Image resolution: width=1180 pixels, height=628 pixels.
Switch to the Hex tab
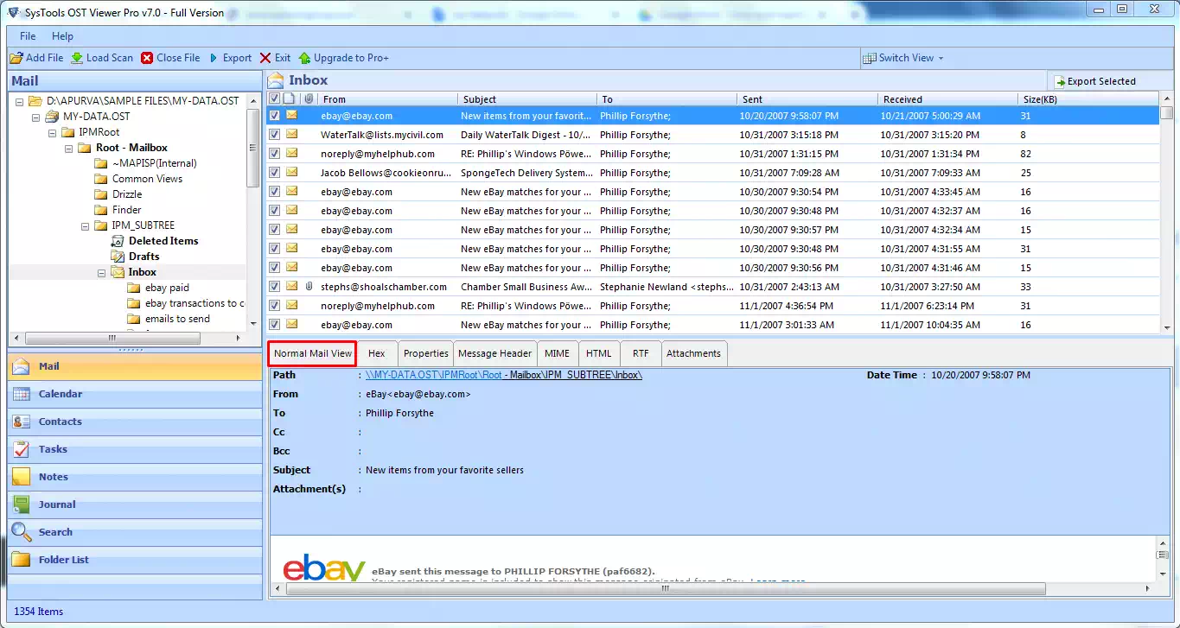[376, 353]
